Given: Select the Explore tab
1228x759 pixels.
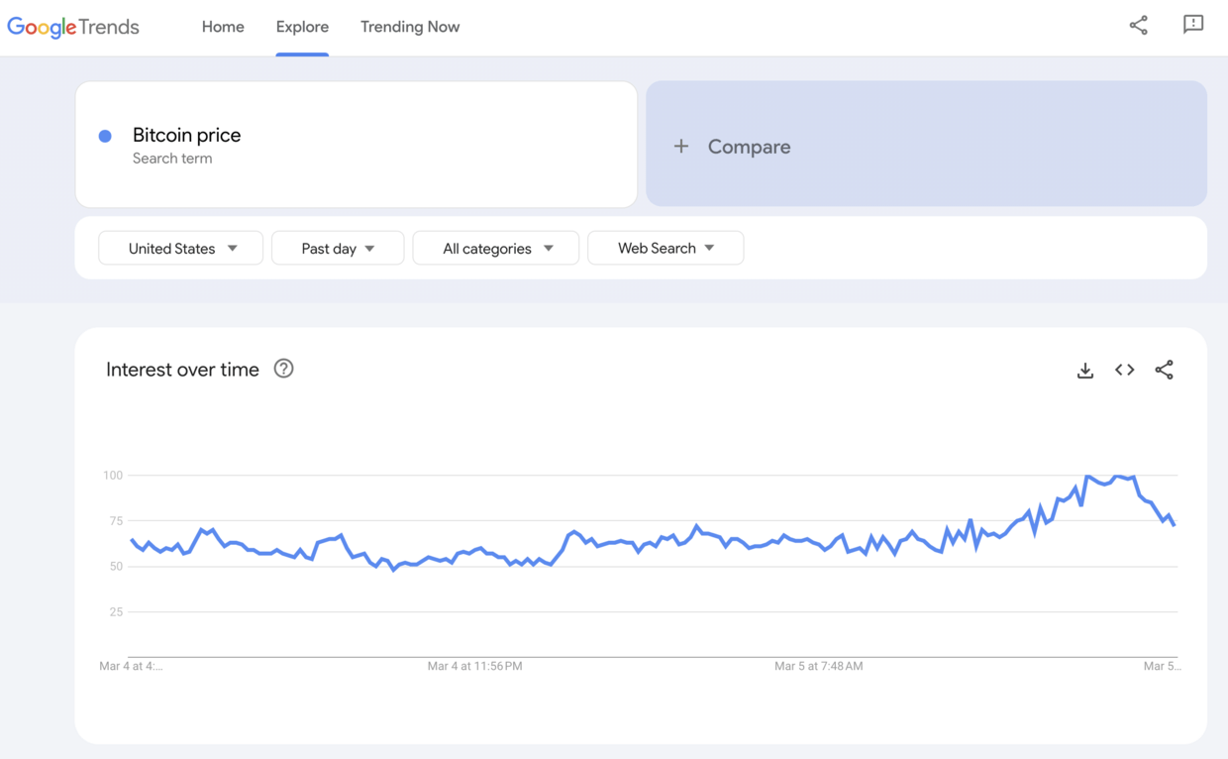Looking at the screenshot, I should pyautogui.click(x=302, y=27).
